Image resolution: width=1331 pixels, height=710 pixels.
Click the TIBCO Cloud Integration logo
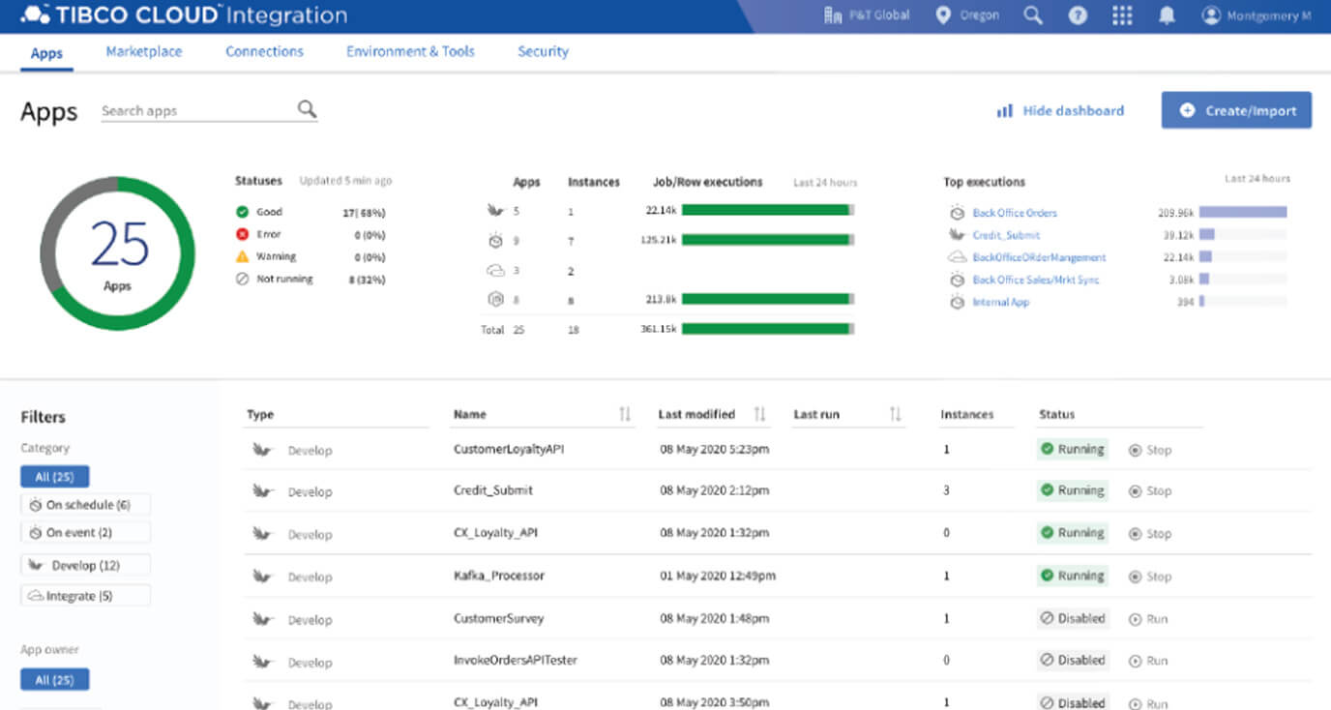pos(184,15)
